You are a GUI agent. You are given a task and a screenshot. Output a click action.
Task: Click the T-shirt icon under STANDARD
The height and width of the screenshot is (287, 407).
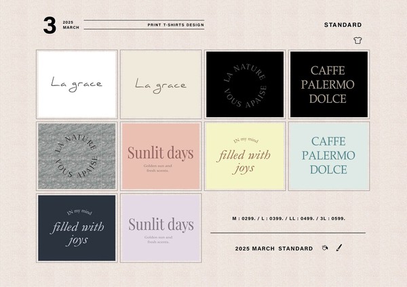pyautogui.click(x=357, y=41)
